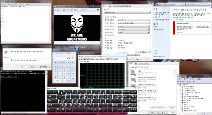
Task: Click We Are Anonymous image in viewer
Action: [x=77, y=28]
